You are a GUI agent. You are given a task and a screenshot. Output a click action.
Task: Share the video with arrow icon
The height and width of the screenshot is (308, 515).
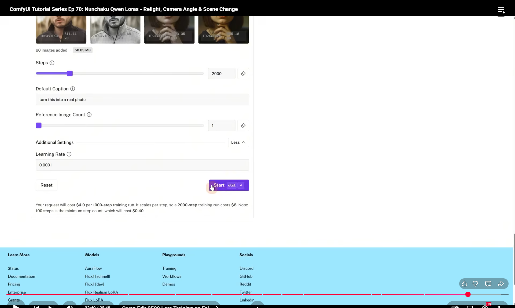pyautogui.click(x=501, y=284)
